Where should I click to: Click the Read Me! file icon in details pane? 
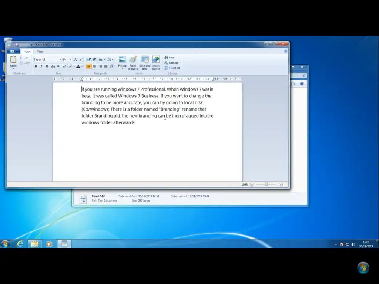pos(83,199)
